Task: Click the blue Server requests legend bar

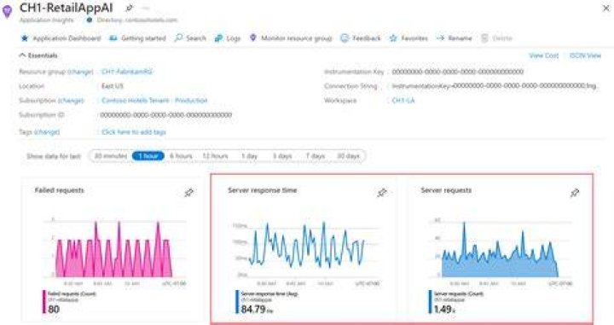Action: (x=430, y=301)
